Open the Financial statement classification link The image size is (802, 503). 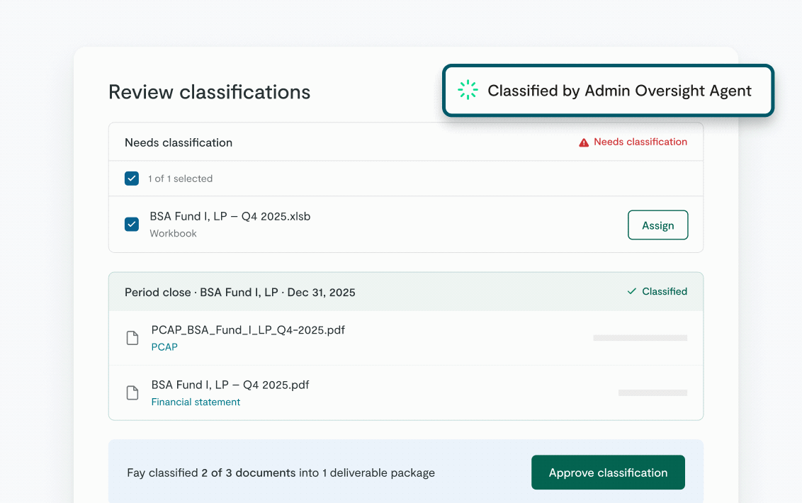pyautogui.click(x=196, y=402)
